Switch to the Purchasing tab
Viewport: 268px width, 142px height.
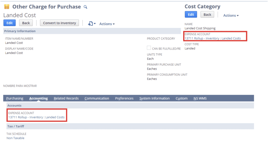click(x=15, y=98)
